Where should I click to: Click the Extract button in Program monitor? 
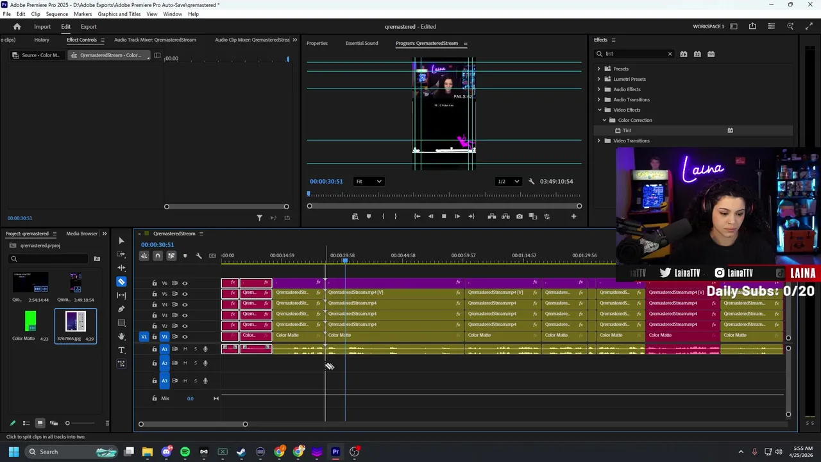tap(505, 216)
